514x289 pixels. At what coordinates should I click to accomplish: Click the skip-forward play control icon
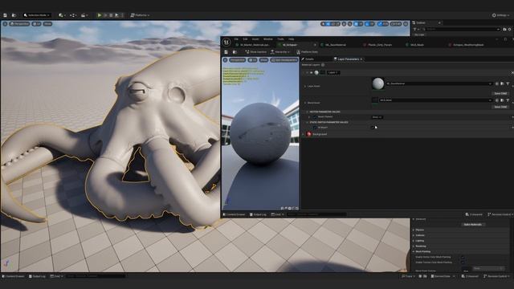click(116, 15)
